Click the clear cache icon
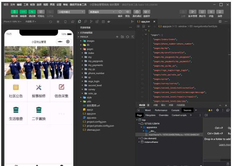The height and width of the screenshot is (166, 234). (x=146, y=12)
